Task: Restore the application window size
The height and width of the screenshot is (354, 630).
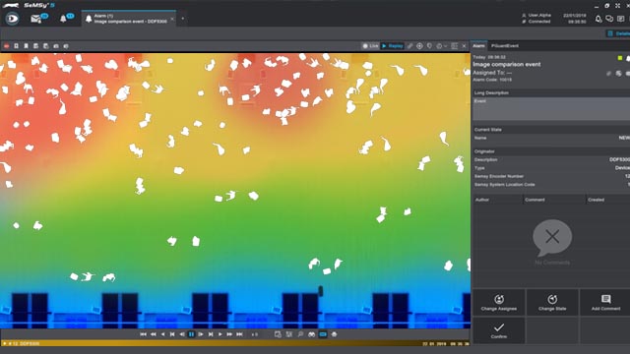Action: pyautogui.click(x=606, y=6)
